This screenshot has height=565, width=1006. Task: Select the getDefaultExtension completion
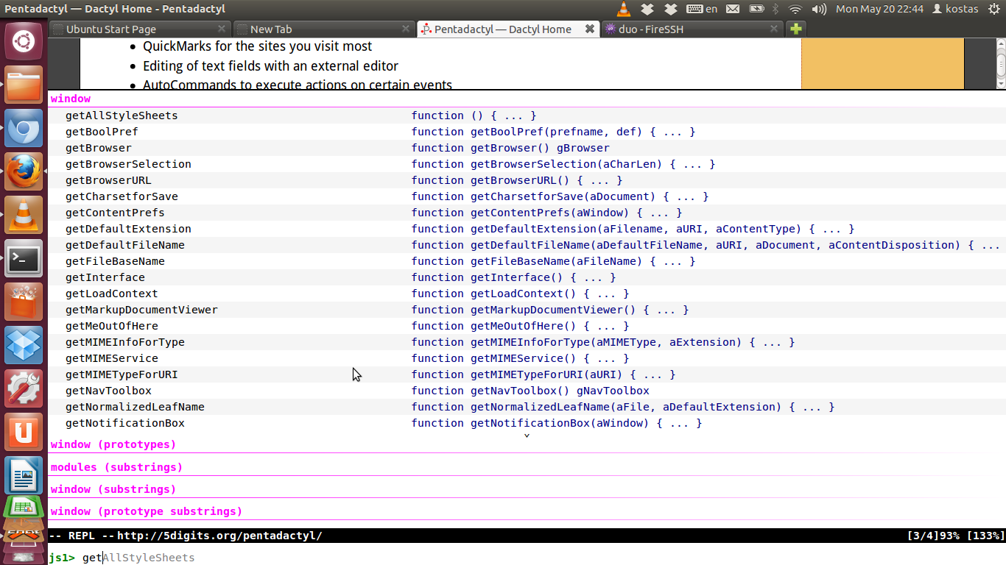pos(527,229)
